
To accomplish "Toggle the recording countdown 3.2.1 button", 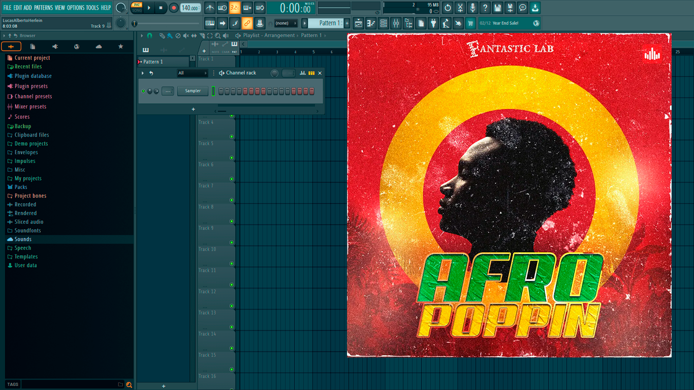I will click(x=235, y=8).
